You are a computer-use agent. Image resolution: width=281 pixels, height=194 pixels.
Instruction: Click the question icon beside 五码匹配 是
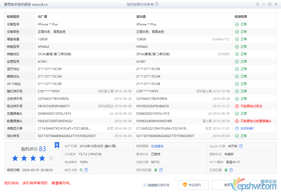[231, 170]
